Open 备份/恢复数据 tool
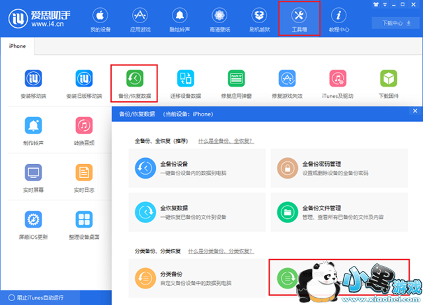 pos(134,83)
